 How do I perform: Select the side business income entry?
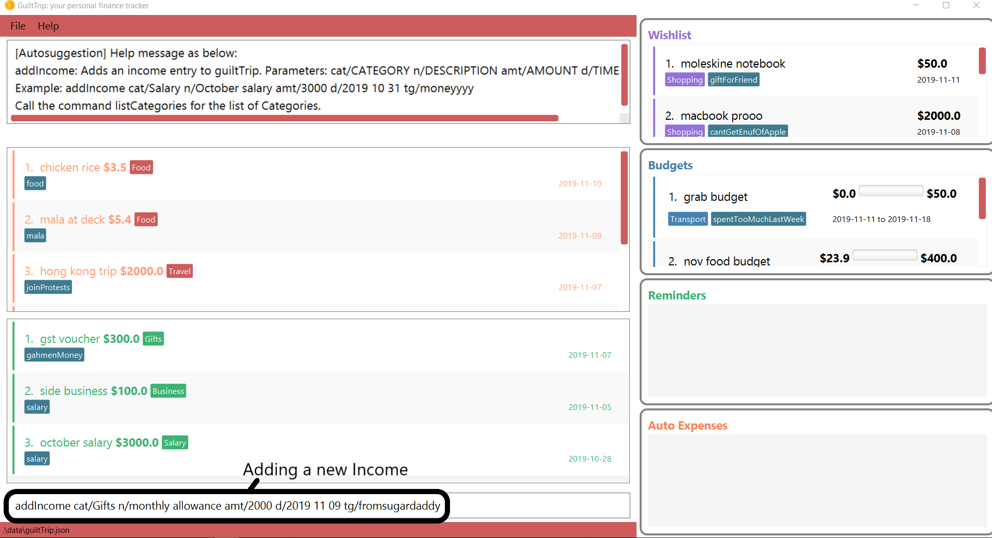(x=320, y=399)
